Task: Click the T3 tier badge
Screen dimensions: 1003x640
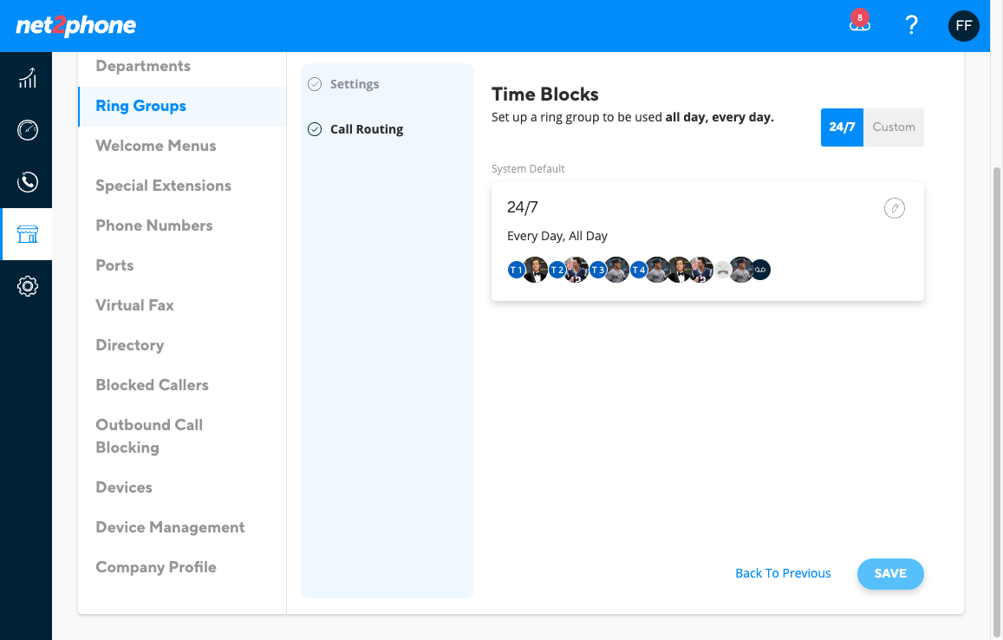Action: click(597, 270)
